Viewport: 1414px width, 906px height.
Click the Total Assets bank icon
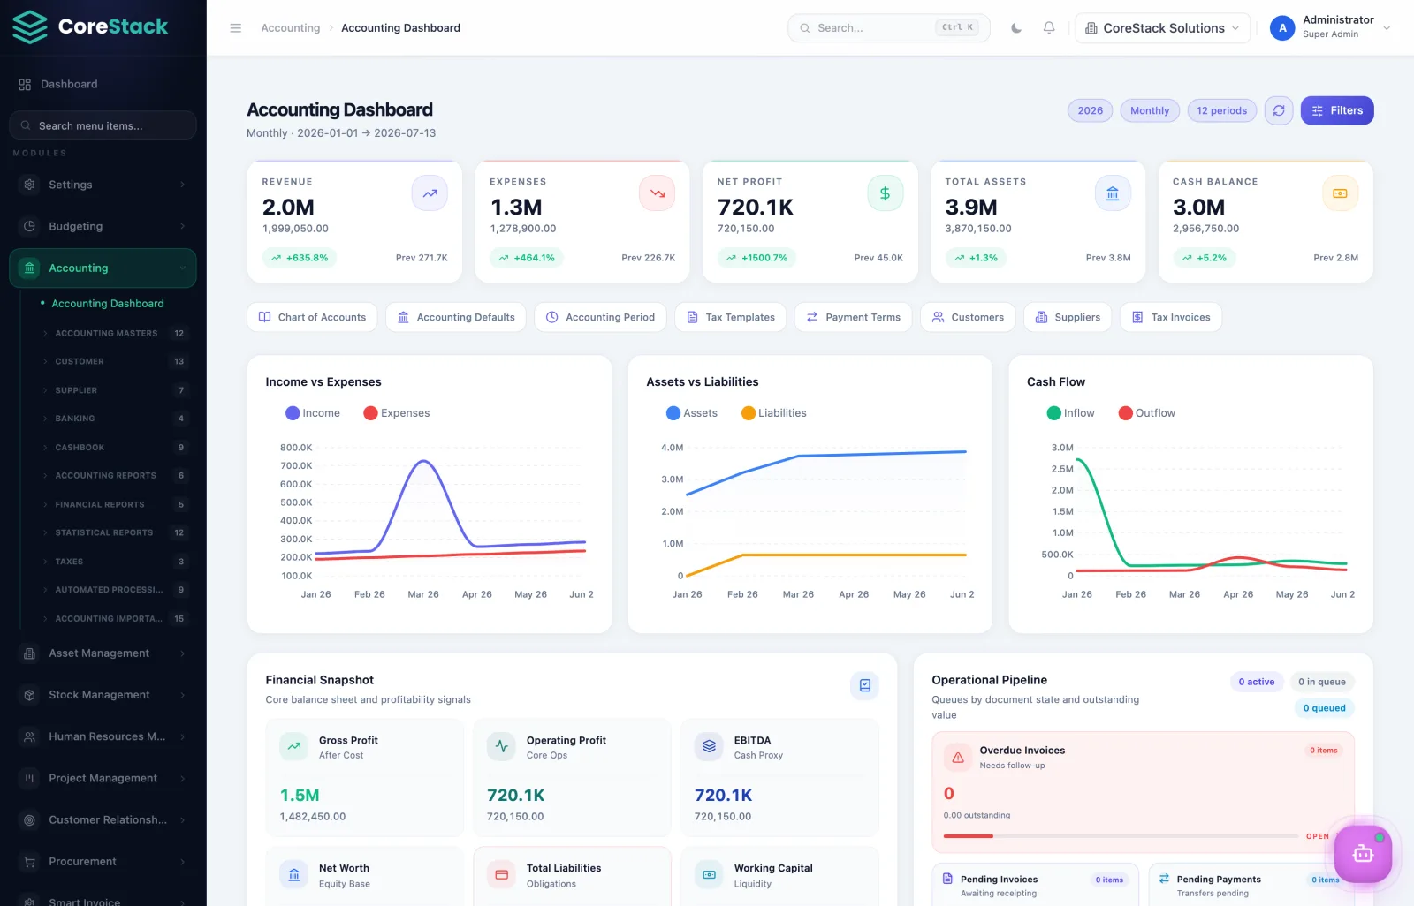pos(1113,193)
